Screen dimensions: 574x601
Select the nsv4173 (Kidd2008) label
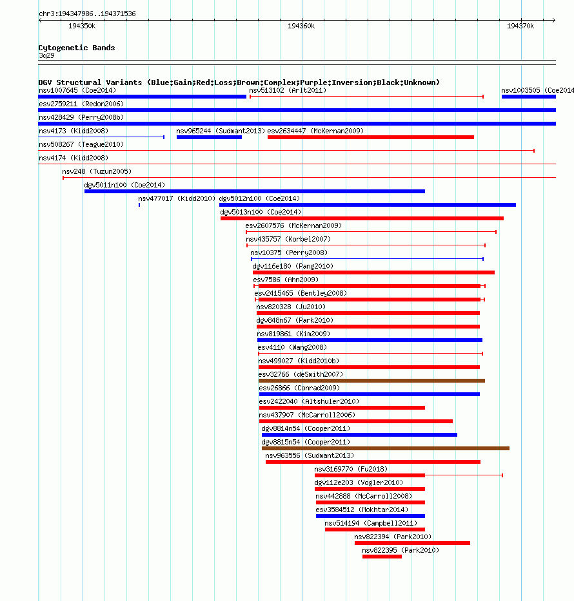coord(74,131)
